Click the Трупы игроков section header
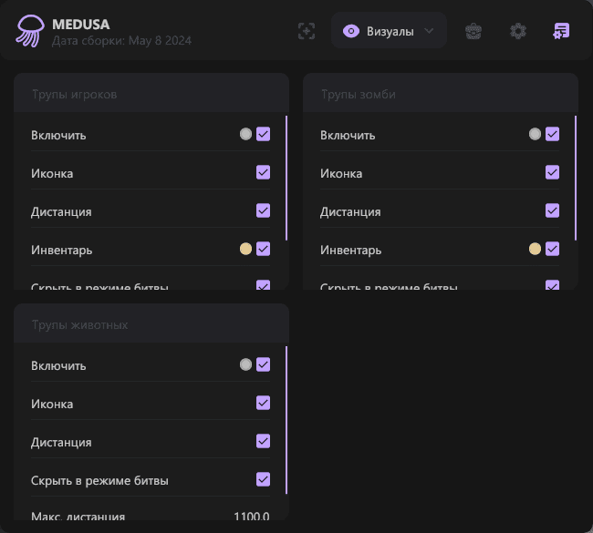593x533 pixels. (x=75, y=94)
